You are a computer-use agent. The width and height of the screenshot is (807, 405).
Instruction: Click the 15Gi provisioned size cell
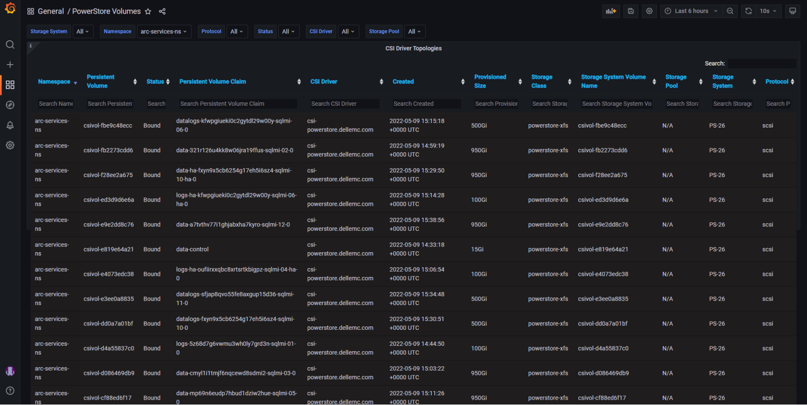tap(477, 249)
